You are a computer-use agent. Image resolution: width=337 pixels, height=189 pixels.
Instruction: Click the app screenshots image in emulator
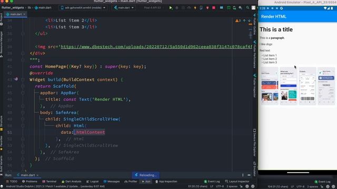pyautogui.click(x=298, y=86)
